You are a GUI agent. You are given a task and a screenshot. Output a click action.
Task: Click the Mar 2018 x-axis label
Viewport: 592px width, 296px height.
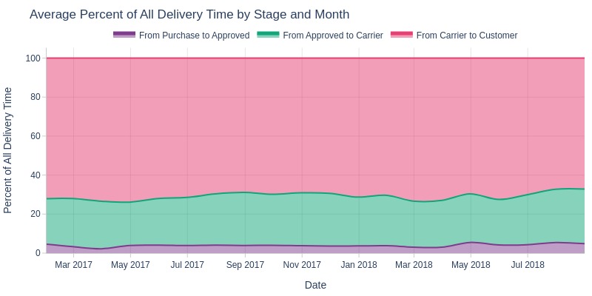414,265
